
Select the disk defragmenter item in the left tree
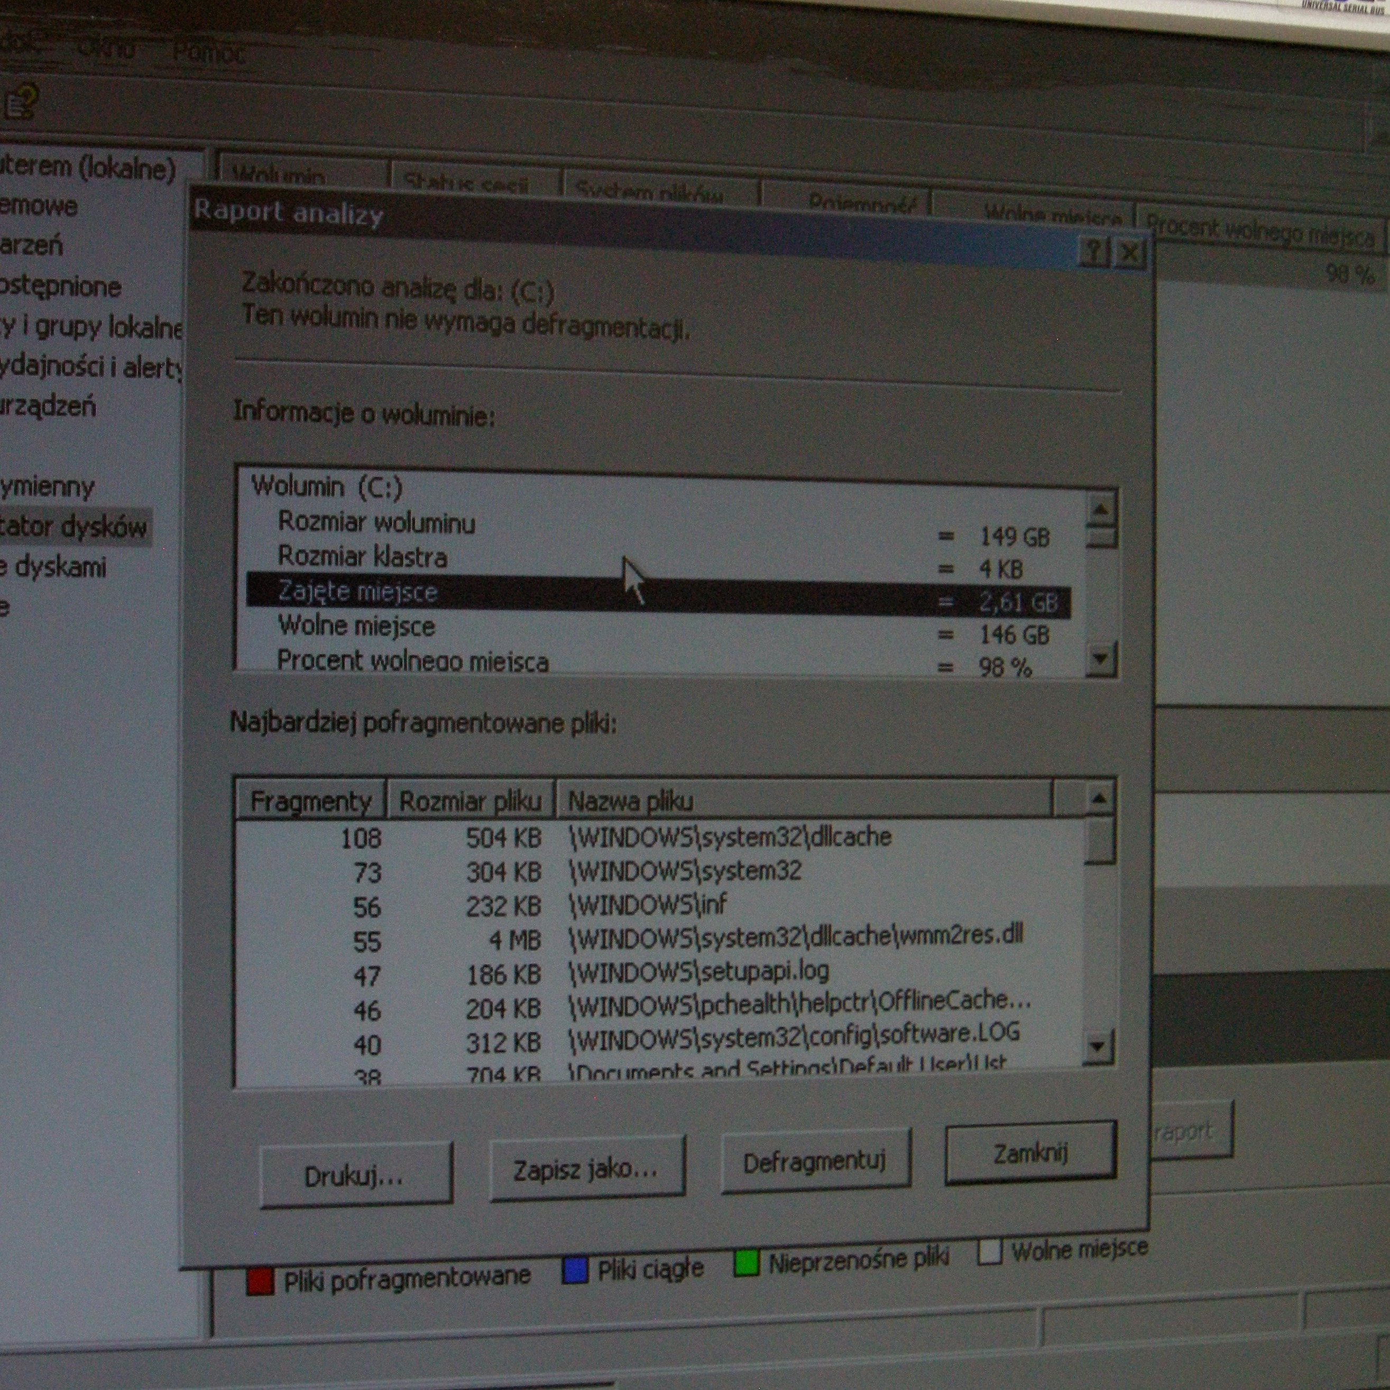[x=72, y=527]
